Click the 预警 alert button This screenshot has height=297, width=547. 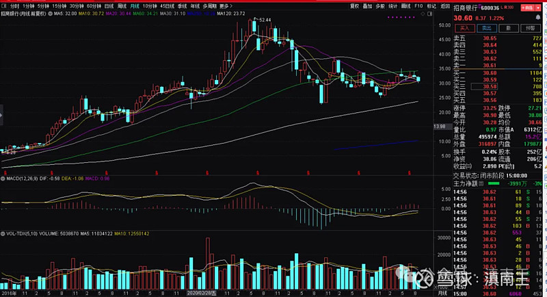(531, 28)
